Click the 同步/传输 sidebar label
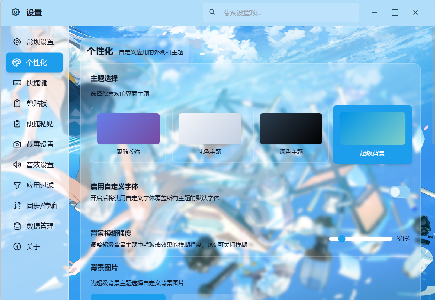The width and height of the screenshot is (435, 300). pyautogui.click(x=41, y=206)
